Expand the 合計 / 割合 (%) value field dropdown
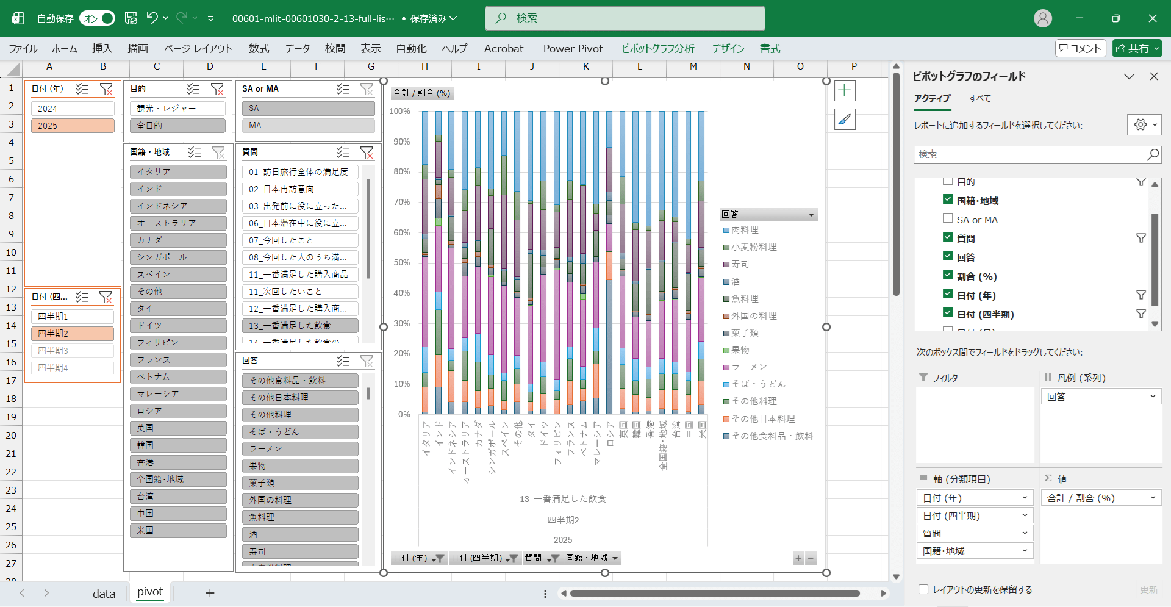Viewport: 1171px width, 607px height. (x=1153, y=498)
